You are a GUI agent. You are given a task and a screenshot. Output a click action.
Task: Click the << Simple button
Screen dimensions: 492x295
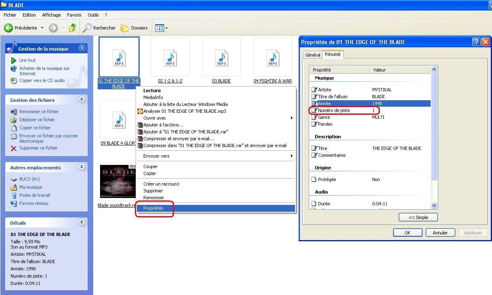418,217
